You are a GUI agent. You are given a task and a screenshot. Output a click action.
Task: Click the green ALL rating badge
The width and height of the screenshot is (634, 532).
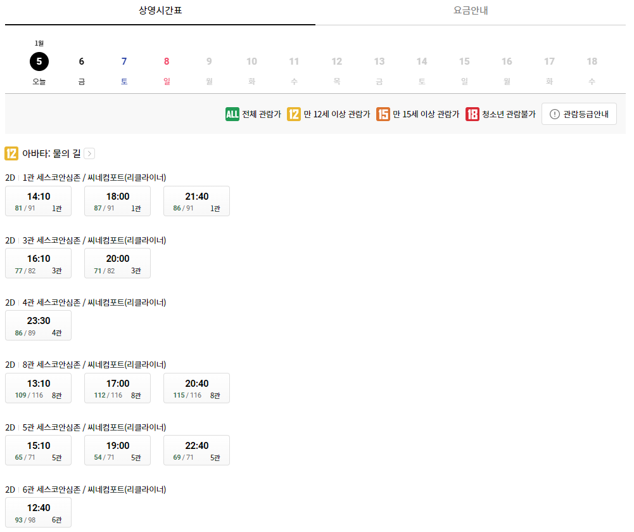(x=232, y=115)
